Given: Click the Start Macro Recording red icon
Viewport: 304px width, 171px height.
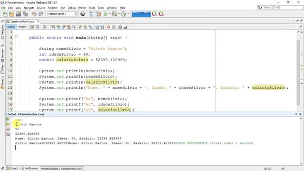Looking at the screenshot, I should (109, 27).
